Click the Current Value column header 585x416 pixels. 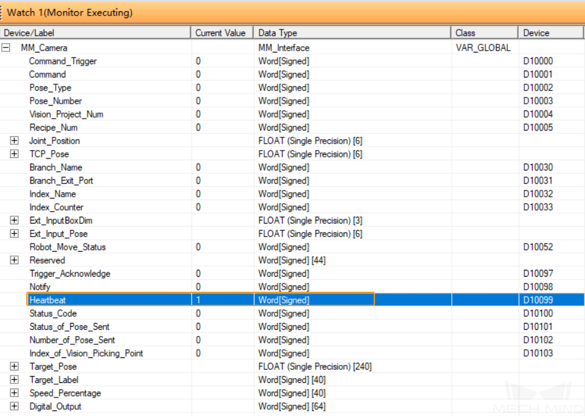[222, 33]
